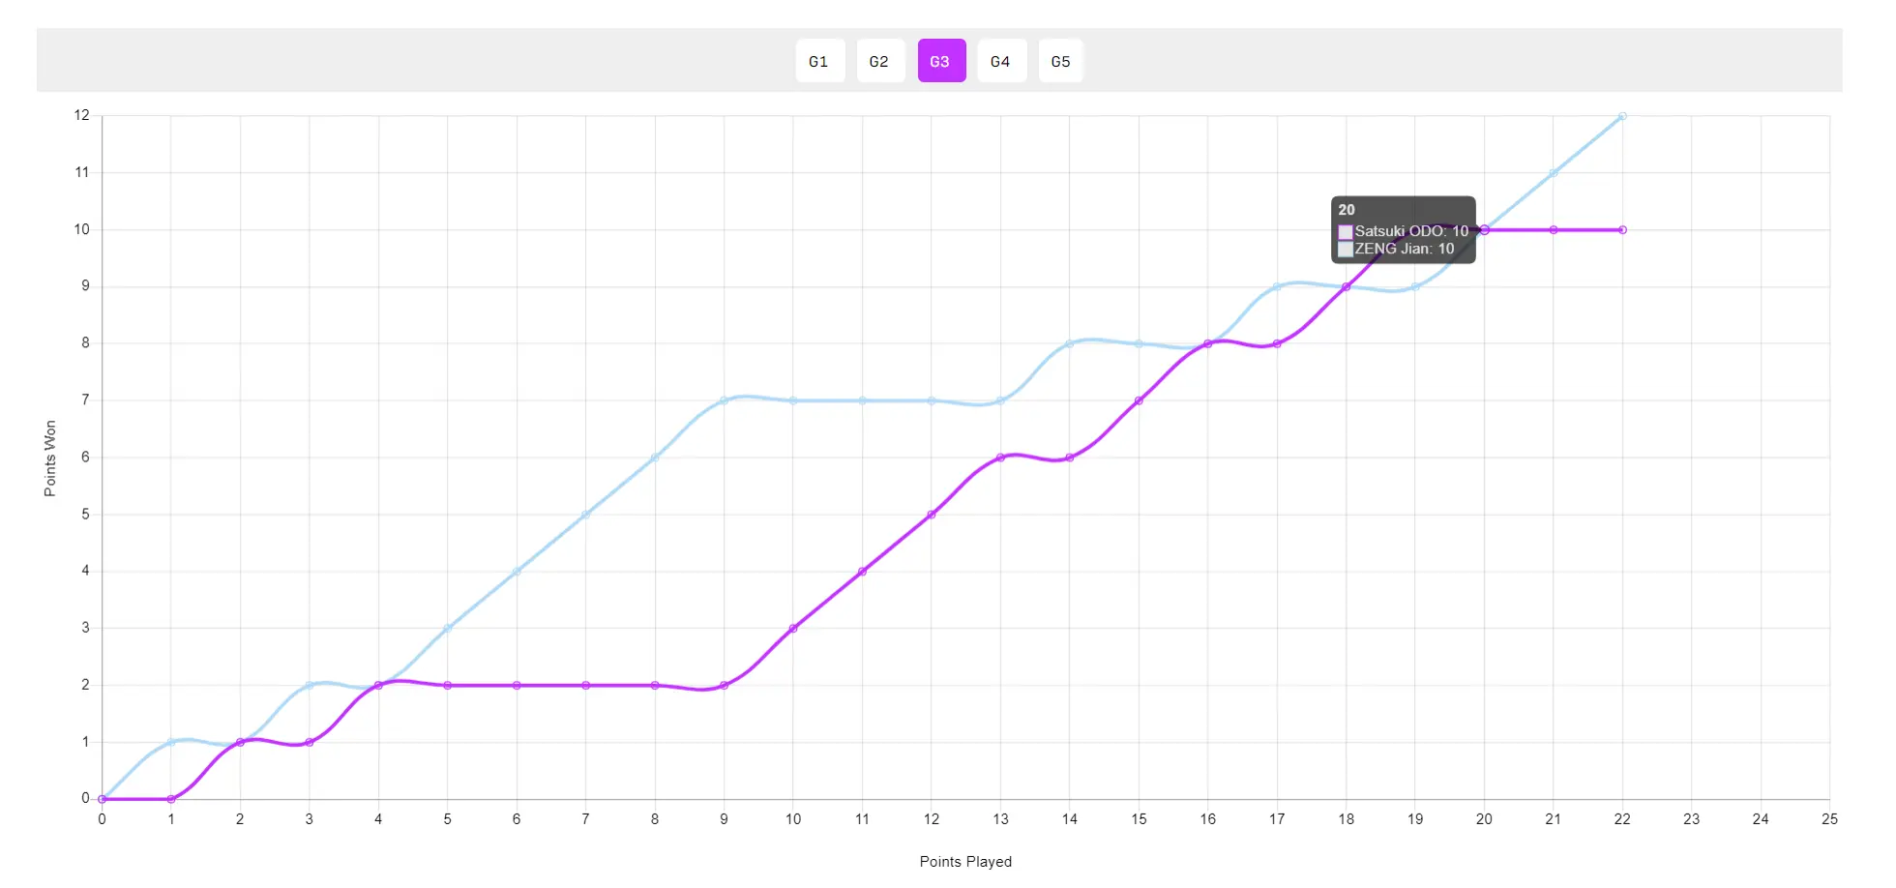
Task: Go to the G5 game tab
Action: click(x=1061, y=61)
